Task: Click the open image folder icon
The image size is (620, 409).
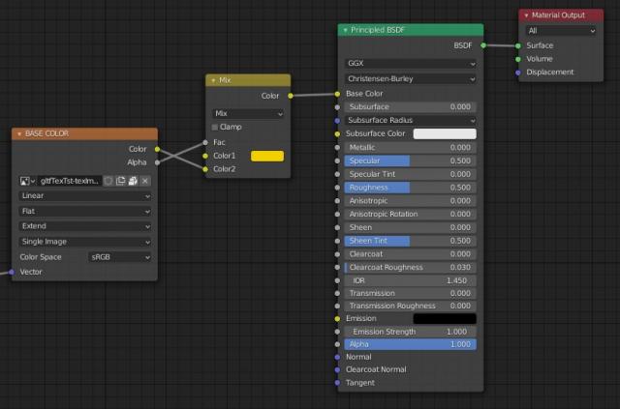Action: pyautogui.click(x=133, y=181)
